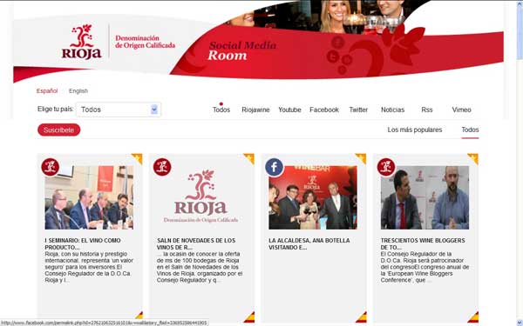Click excerpt starting 'Rioja, con su historia y prestigio'
The image size is (523, 326).
coord(89,267)
